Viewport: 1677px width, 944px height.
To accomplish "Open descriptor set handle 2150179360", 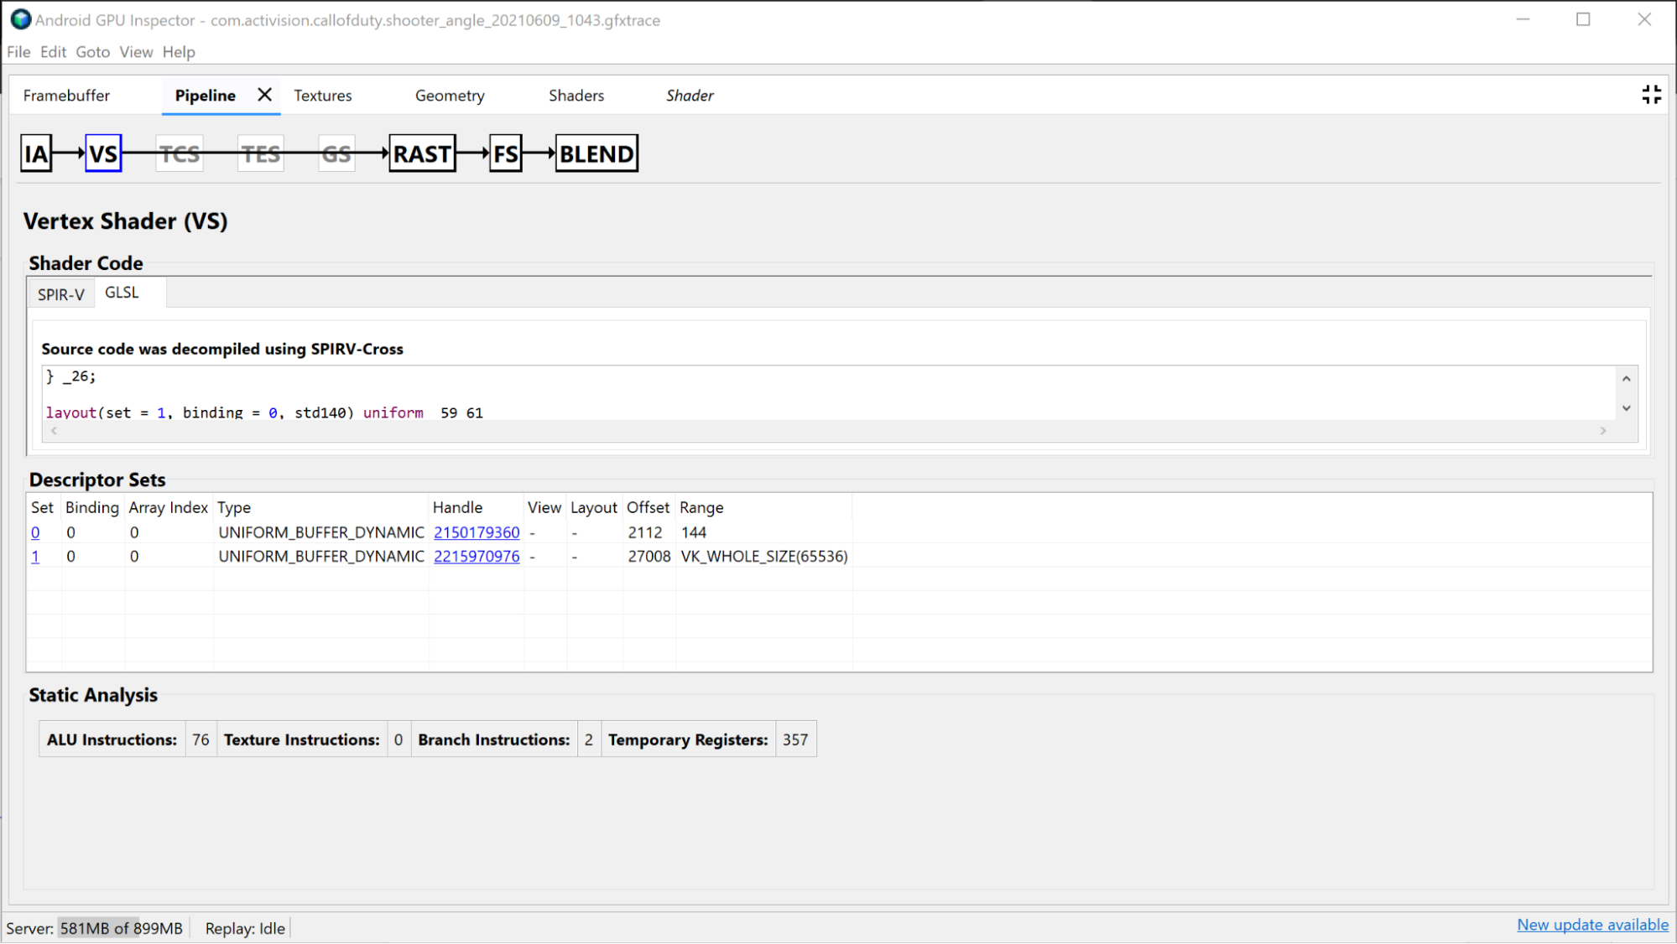I will pyautogui.click(x=476, y=532).
